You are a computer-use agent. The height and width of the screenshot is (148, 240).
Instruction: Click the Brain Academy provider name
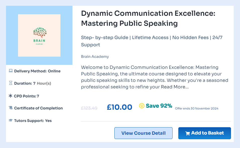click(95, 57)
